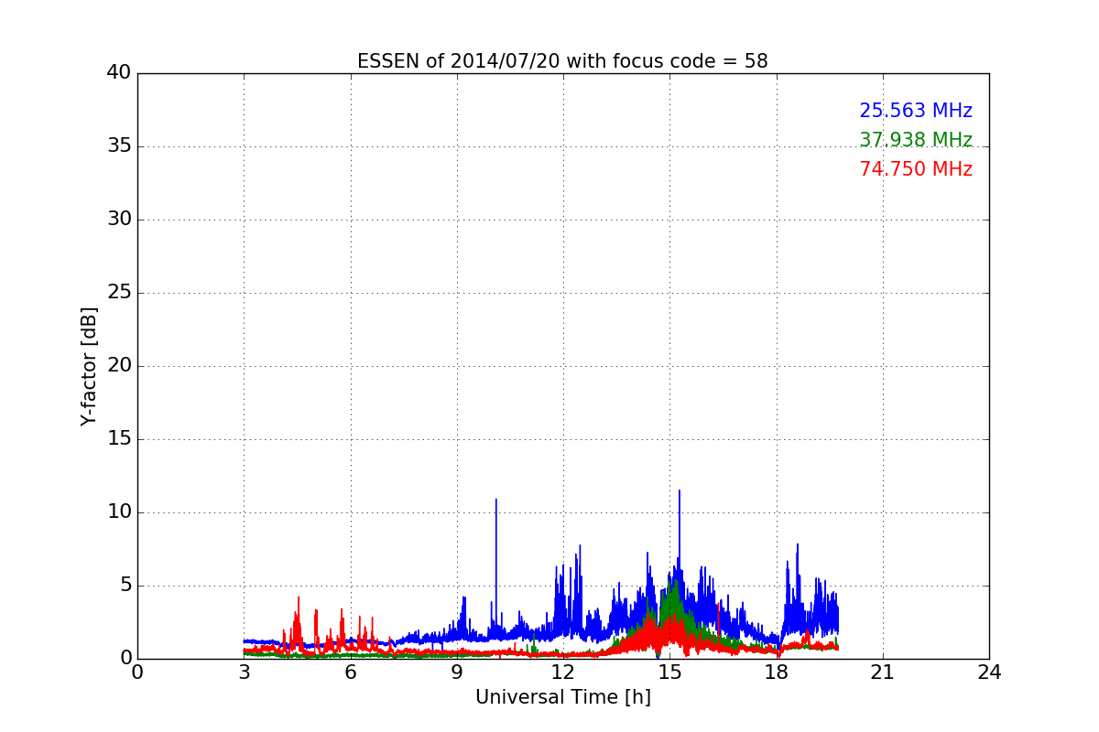Select the 37.938 MHz legend label
Image resolution: width=1099 pixels, height=732 pixels.
tap(916, 140)
